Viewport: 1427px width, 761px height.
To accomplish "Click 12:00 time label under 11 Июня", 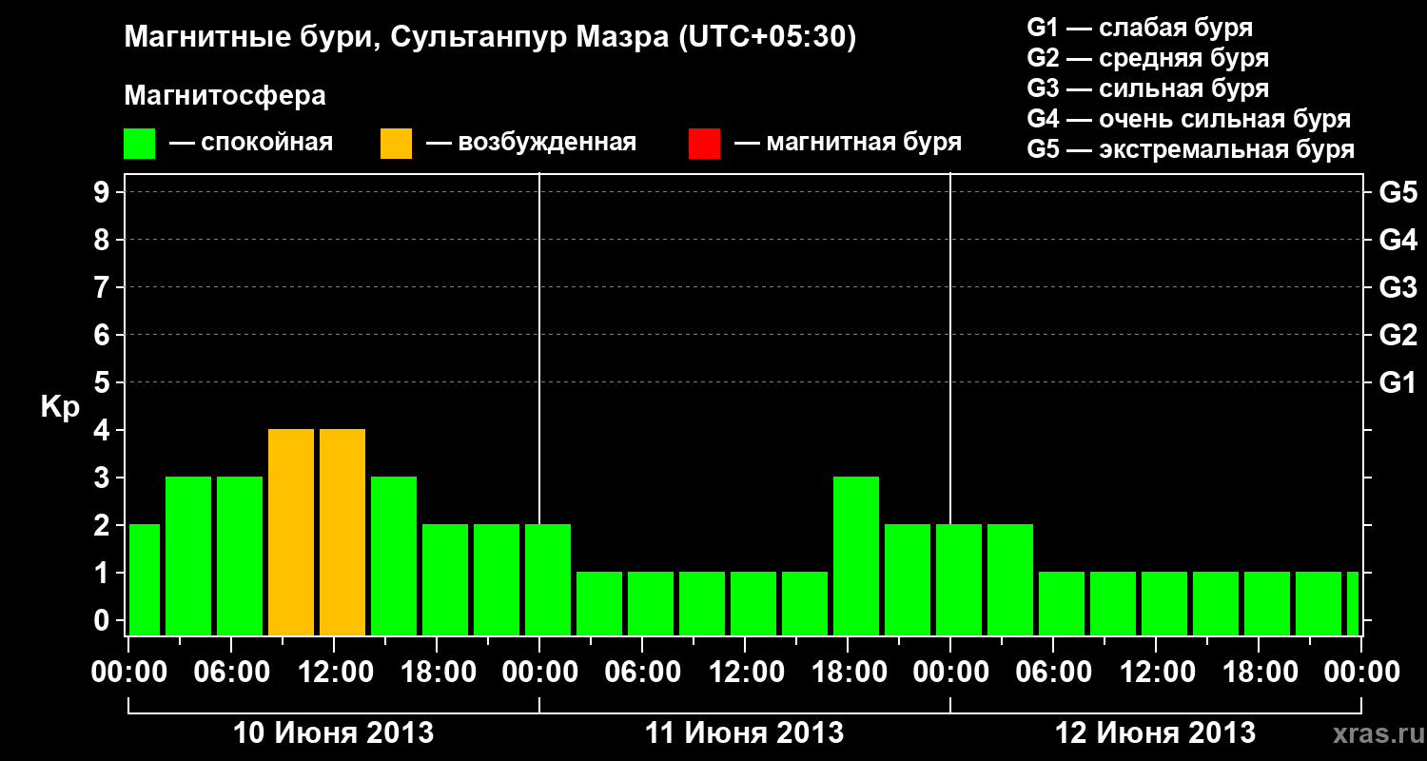I will click(x=745, y=673).
